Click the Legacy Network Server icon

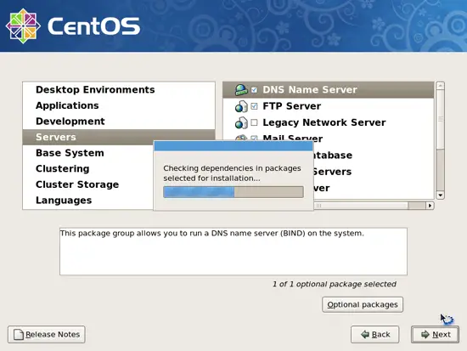coord(241,122)
